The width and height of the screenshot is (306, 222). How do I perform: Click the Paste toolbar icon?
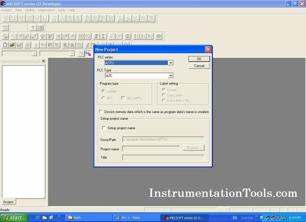pyautogui.click(x=50, y=45)
